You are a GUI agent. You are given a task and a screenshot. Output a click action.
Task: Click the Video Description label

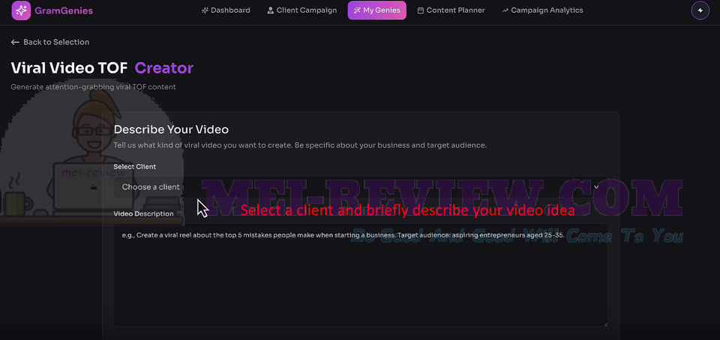(144, 214)
